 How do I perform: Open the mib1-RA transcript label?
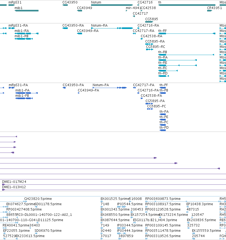click(22, 31)
